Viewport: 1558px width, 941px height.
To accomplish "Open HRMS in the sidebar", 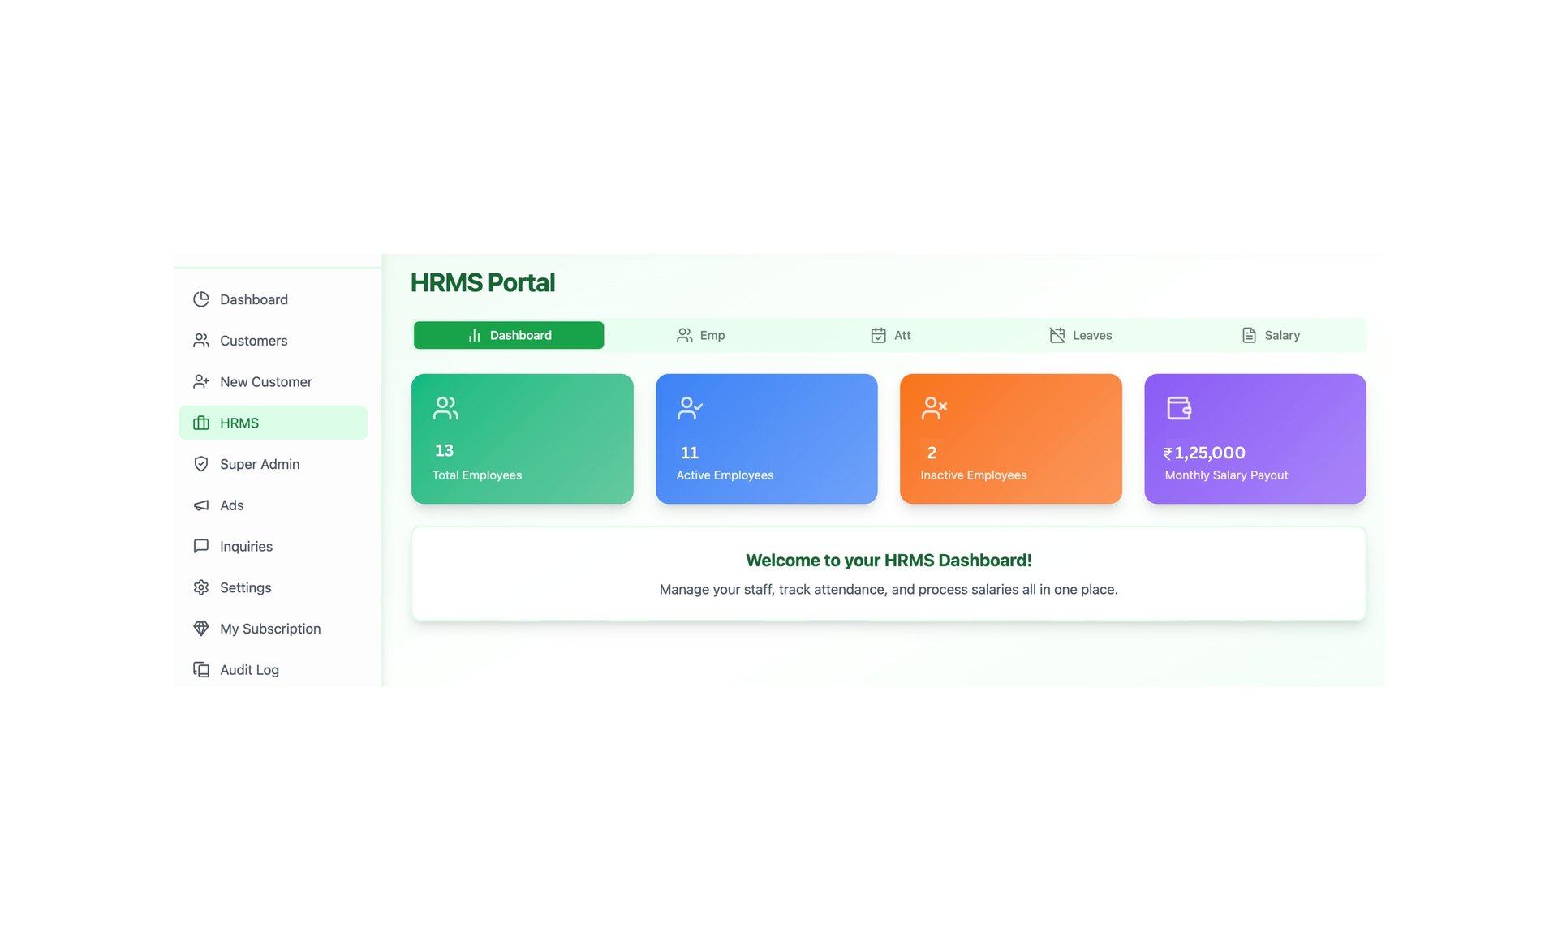I will tap(273, 423).
